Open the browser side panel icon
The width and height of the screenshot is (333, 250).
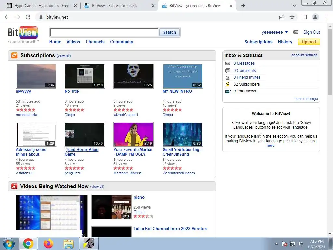(305, 17)
